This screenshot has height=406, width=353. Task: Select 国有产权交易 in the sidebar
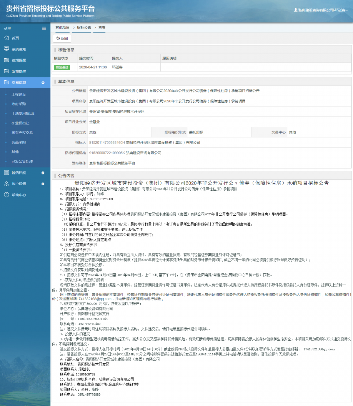(22, 133)
